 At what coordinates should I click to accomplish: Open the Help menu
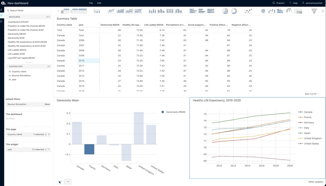[x=293, y=3]
